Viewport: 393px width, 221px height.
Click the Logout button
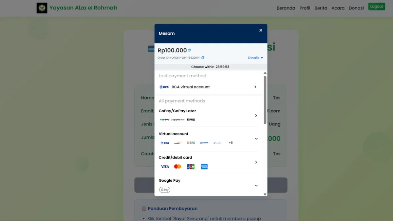376,6
